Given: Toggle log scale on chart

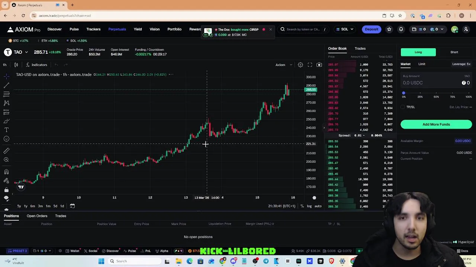Looking at the screenshot, I should click(309, 206).
